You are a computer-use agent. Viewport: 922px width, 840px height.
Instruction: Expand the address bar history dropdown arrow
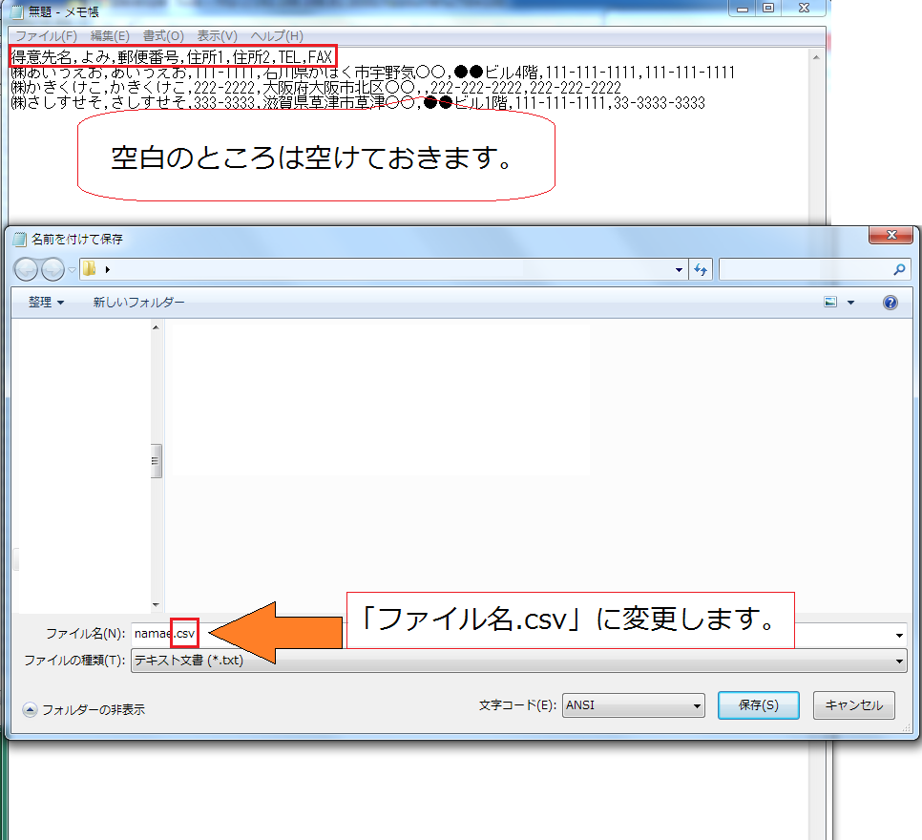(679, 270)
